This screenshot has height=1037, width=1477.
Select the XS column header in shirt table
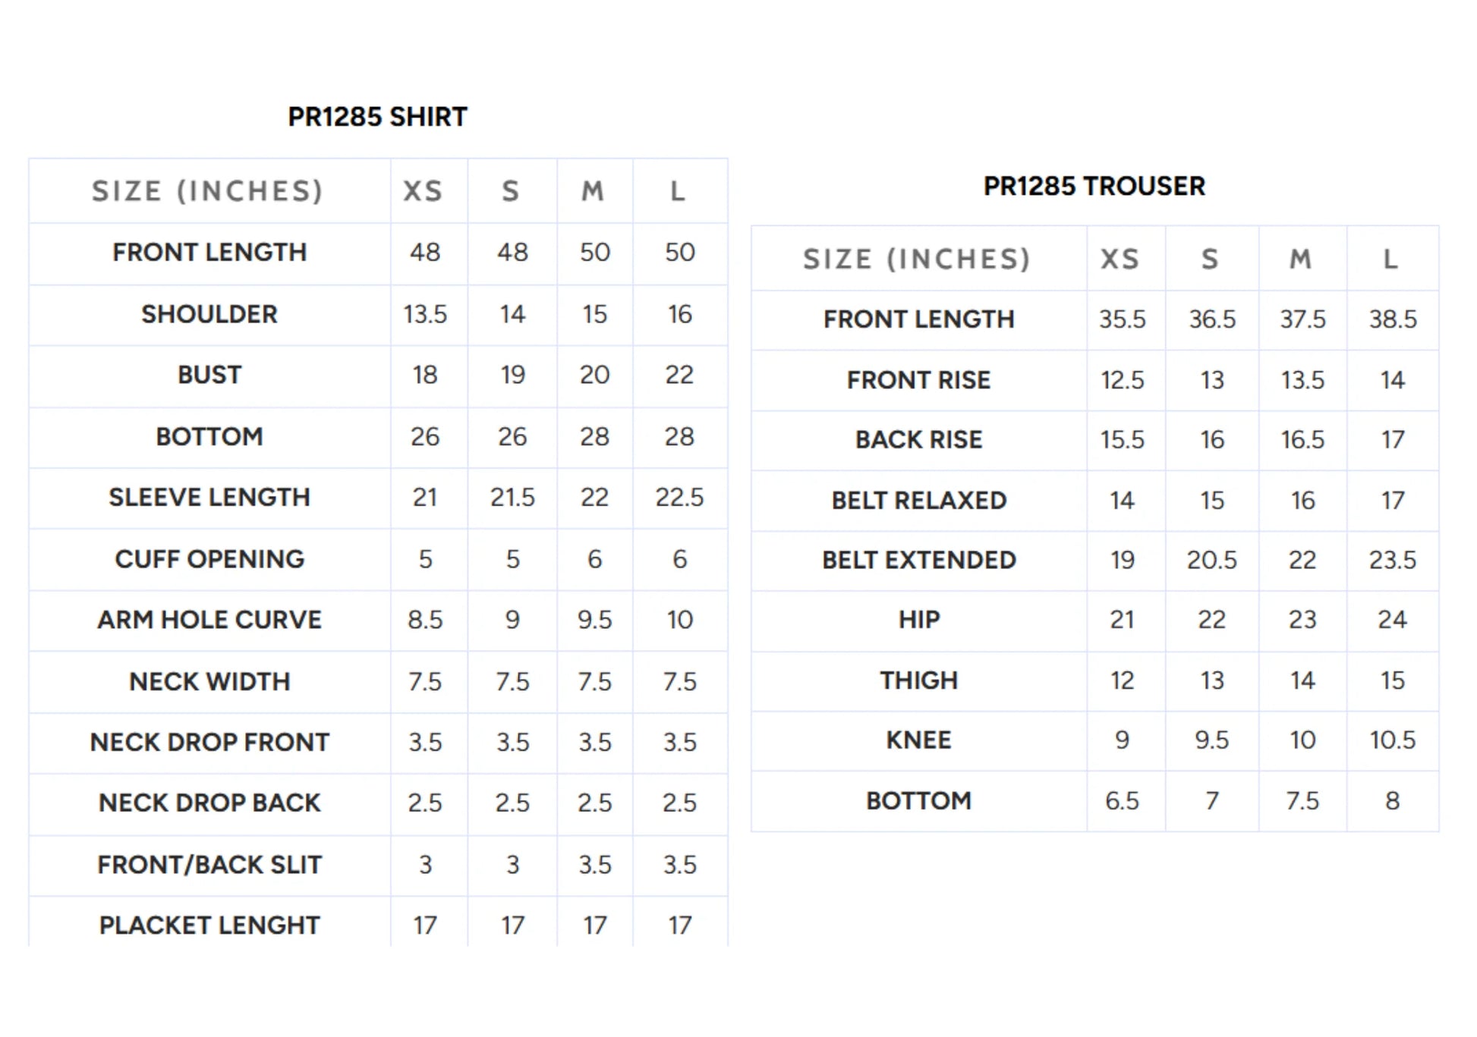[423, 191]
